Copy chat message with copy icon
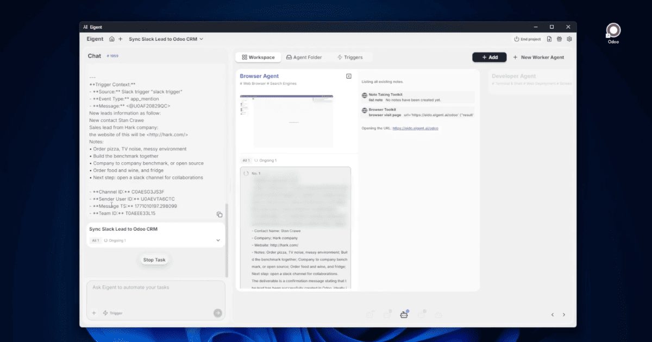Image resolution: width=652 pixels, height=342 pixels. pos(219,214)
